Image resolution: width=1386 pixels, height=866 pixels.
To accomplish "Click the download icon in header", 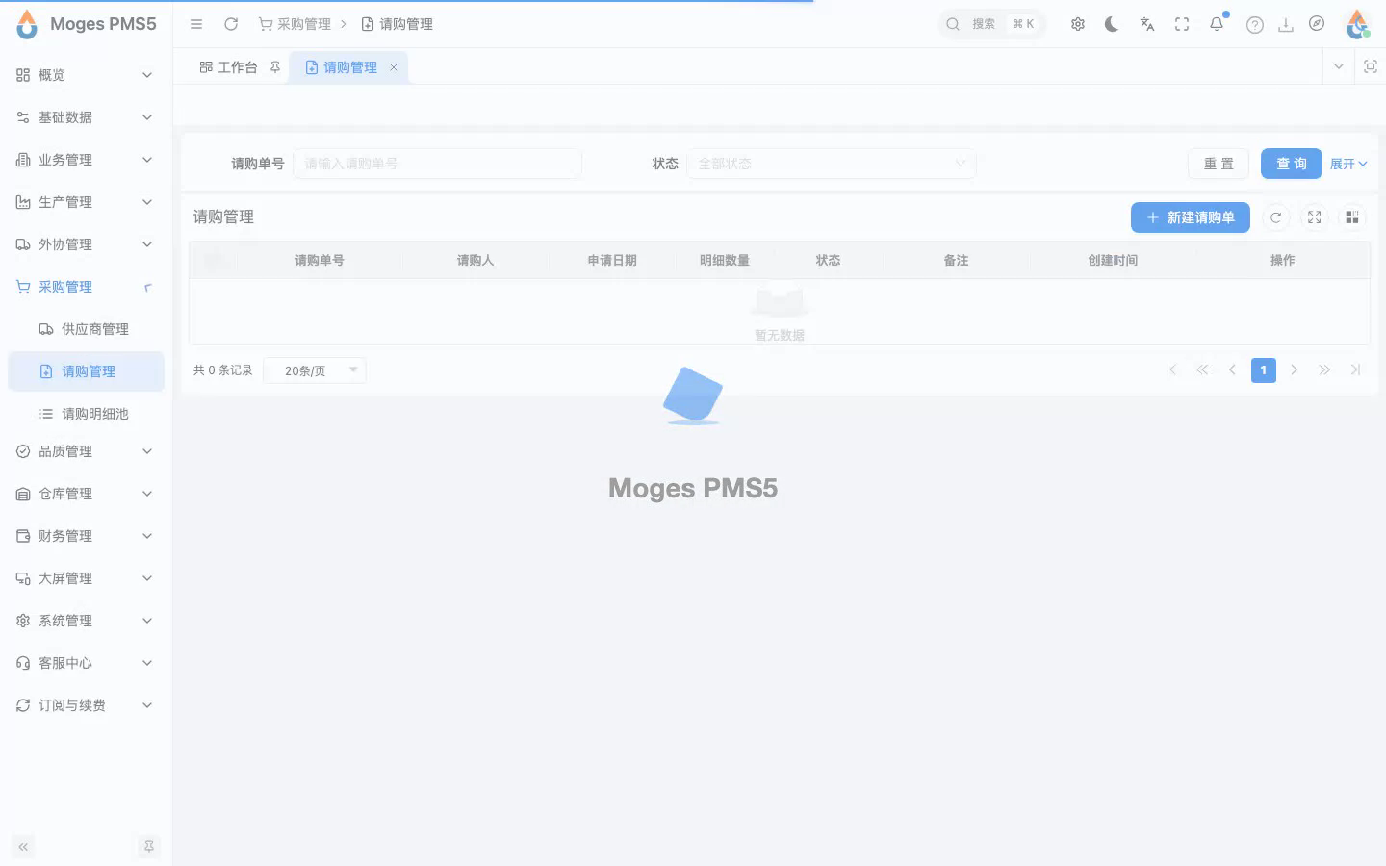I will (1286, 25).
